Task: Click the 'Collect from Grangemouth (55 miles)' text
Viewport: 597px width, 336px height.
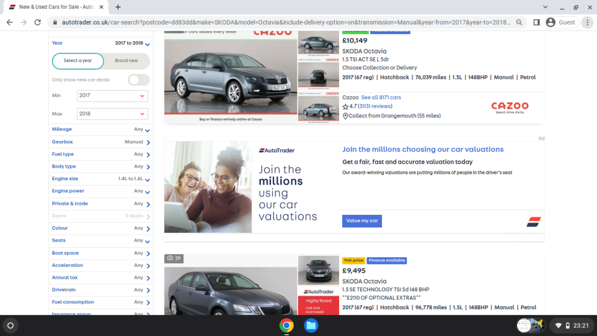Action: pos(395,116)
